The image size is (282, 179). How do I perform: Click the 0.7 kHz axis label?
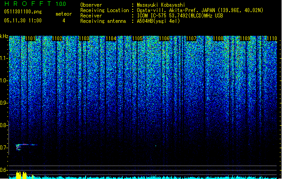pyautogui.click(x=4, y=148)
